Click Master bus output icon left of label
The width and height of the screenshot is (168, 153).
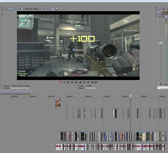[160, 13]
